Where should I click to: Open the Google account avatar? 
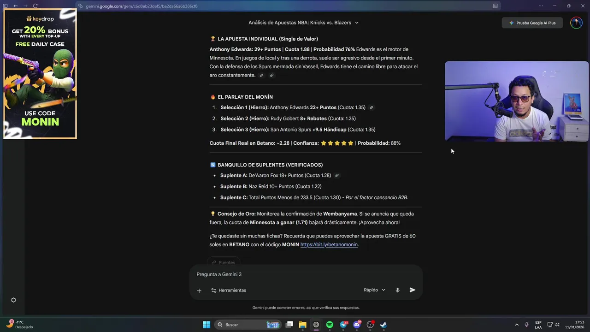(576, 23)
